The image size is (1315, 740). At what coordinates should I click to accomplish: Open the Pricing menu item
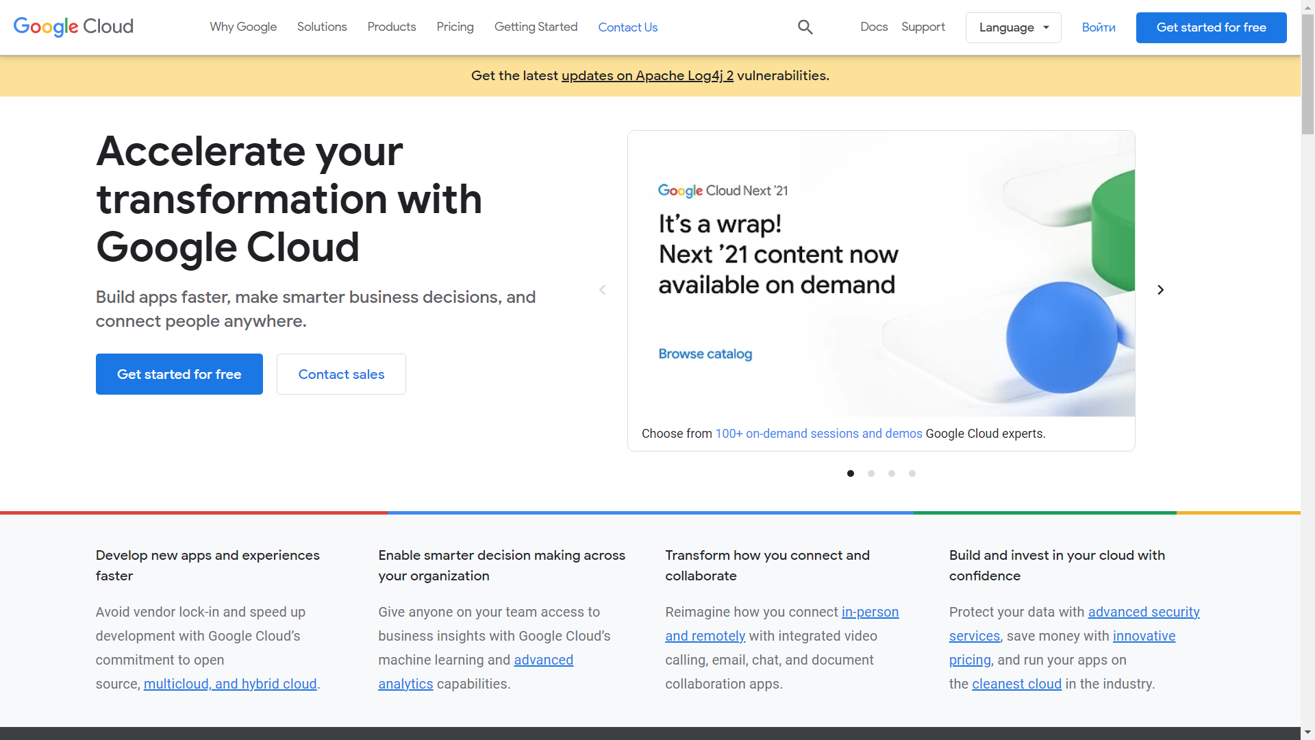(455, 27)
